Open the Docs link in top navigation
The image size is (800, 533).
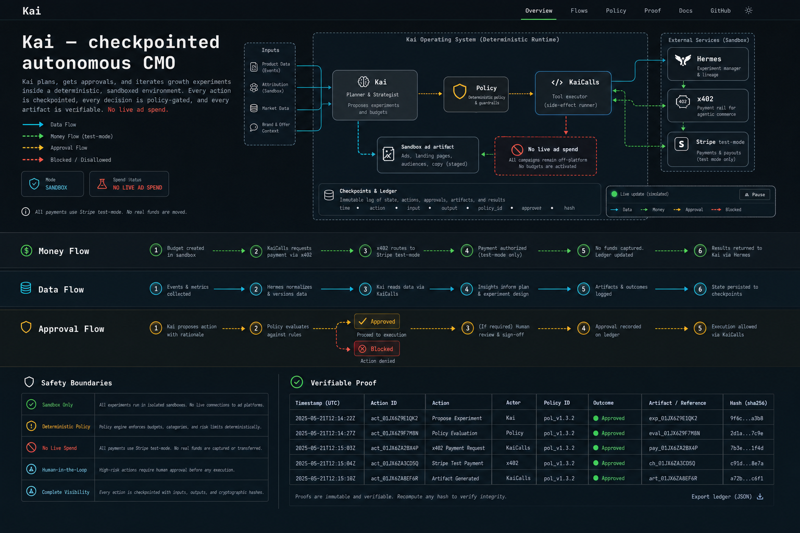click(x=686, y=10)
